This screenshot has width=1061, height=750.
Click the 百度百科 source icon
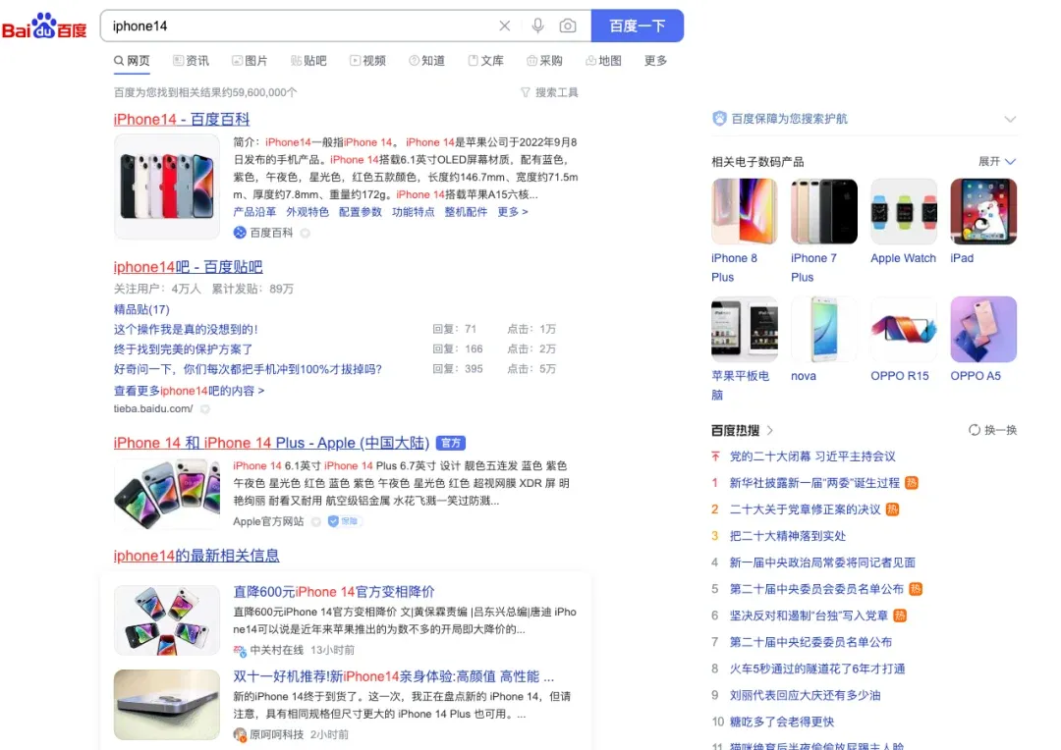coord(240,233)
